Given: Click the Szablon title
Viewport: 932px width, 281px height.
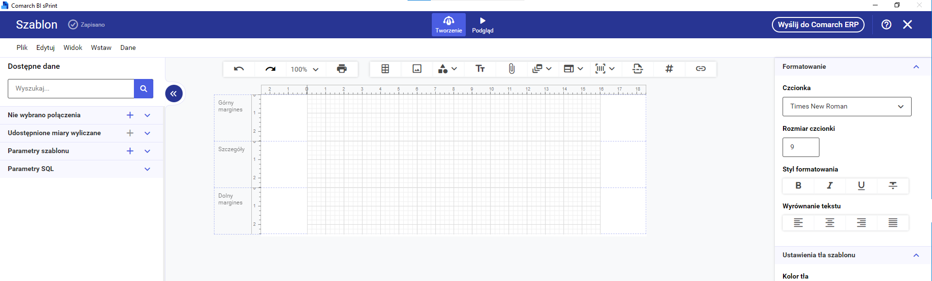Looking at the screenshot, I should [37, 25].
